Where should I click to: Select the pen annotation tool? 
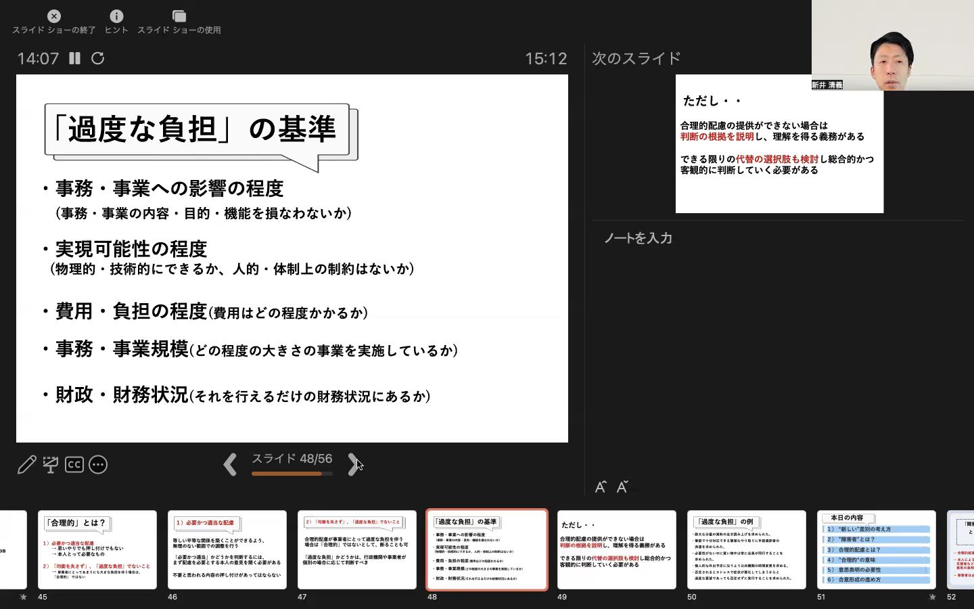(x=27, y=465)
